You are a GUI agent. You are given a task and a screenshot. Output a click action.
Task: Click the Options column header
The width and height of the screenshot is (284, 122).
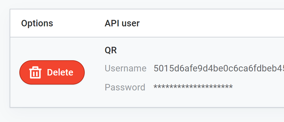[x=37, y=23]
